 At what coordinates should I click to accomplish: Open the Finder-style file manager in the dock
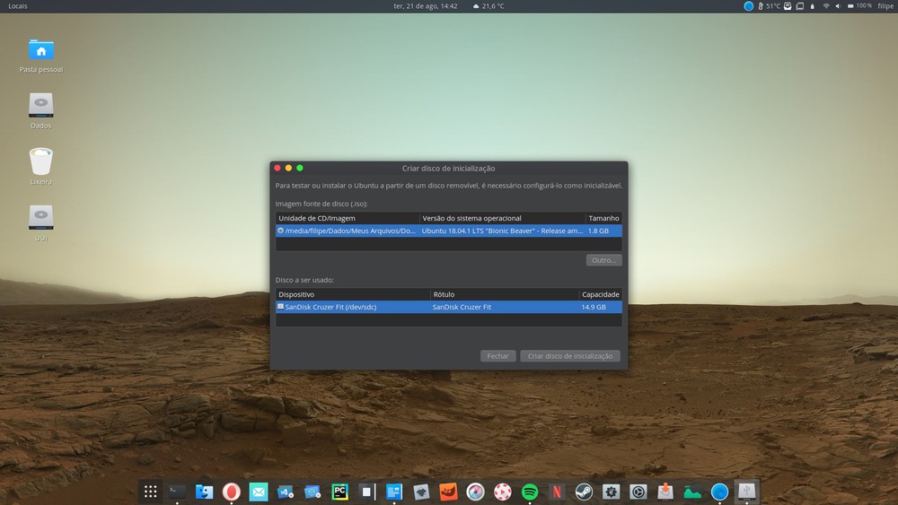204,492
